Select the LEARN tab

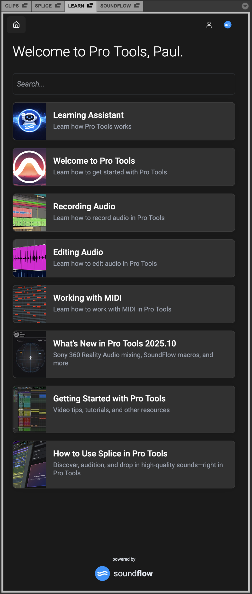(81, 6)
